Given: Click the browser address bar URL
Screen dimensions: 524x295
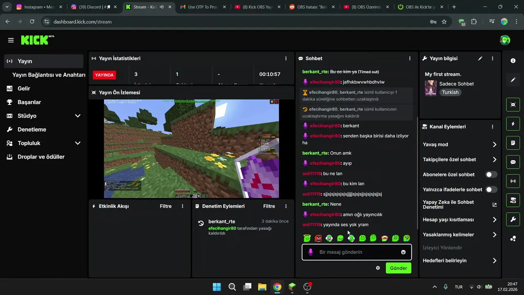Looking at the screenshot, I should pyautogui.click(x=82, y=22).
